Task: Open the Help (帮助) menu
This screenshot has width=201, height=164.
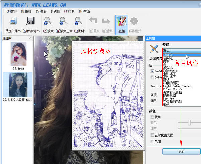Action: (x=84, y=11)
